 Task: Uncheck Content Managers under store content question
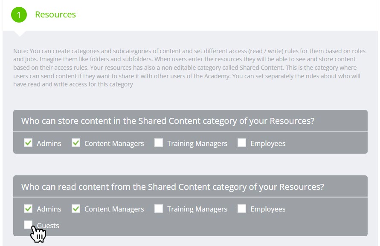pyautogui.click(x=76, y=143)
